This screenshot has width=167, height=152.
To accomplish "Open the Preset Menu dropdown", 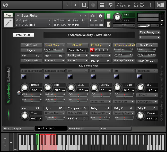I will [54, 45].
